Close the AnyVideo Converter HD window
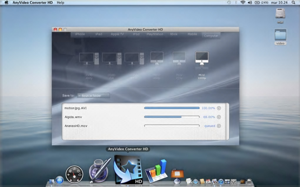The height and width of the screenshot is (187, 300). tap(55, 29)
